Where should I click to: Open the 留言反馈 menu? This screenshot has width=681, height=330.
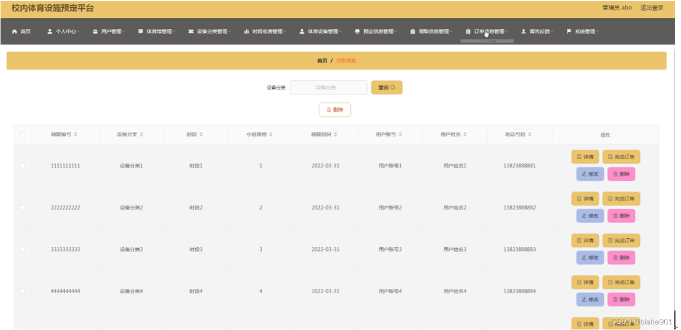(537, 32)
